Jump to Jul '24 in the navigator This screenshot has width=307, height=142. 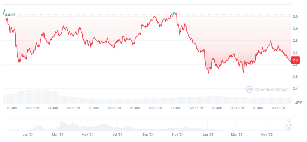point(117,135)
